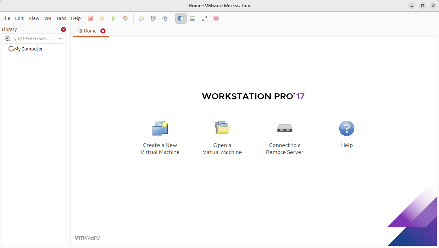Viewport: 439px width, 248px height.
Task: Open the Tabs menu
Action: click(61, 18)
